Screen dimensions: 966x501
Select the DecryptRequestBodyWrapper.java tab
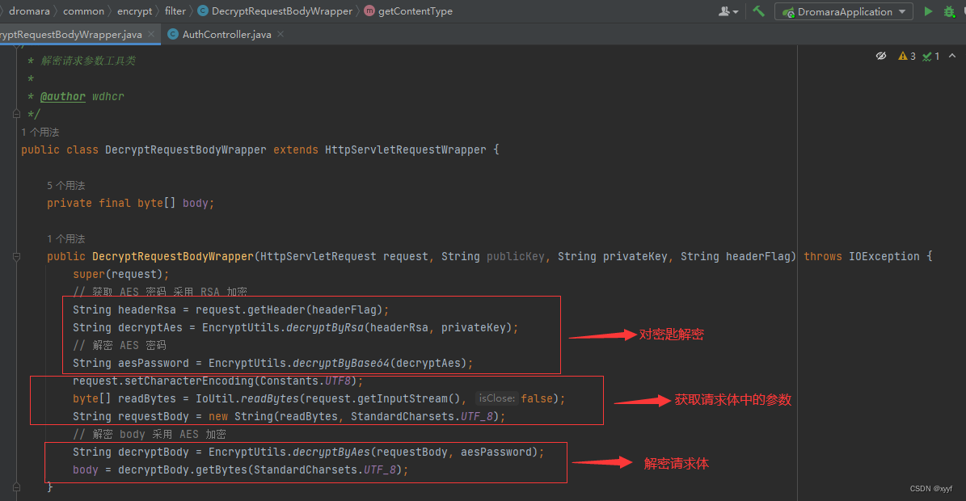tap(69, 34)
